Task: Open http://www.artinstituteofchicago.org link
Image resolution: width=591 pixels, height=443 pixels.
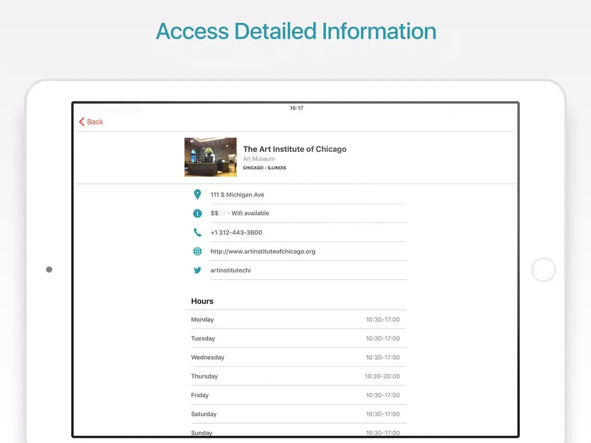Action: 263,251
